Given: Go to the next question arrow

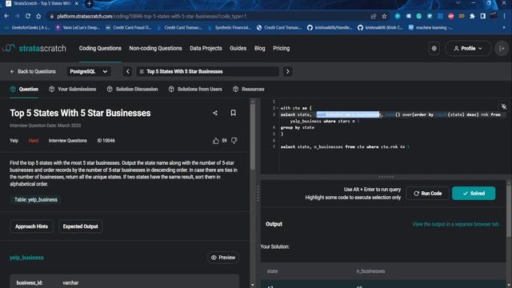Looking at the screenshot, I should pyautogui.click(x=287, y=71).
